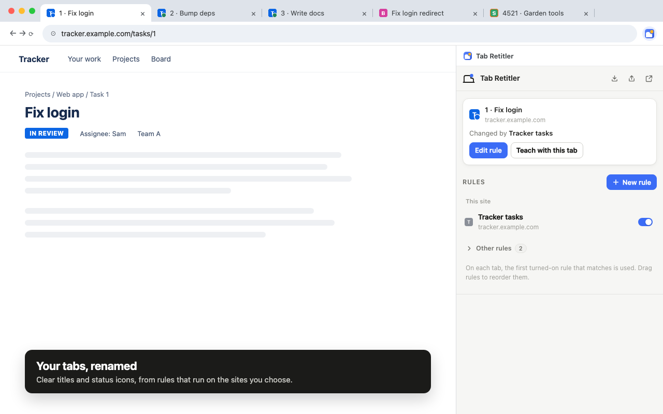Image resolution: width=663 pixels, height=414 pixels.
Task: Click the 'Fix login' task heading
Action: coord(52,113)
